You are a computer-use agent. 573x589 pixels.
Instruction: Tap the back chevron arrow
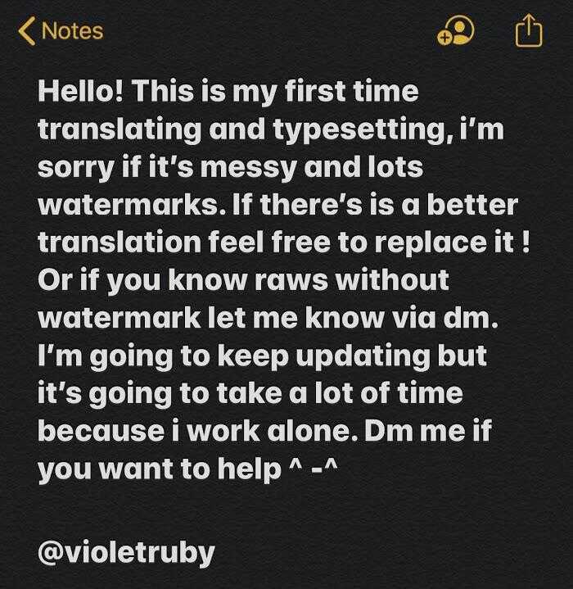click(x=27, y=31)
